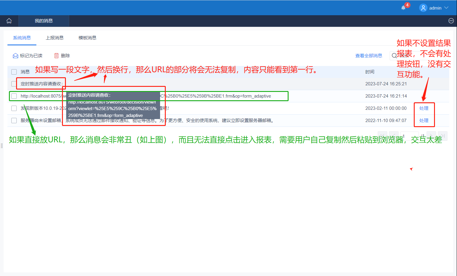Check the 定时推送内容请查收 message checkbox
This screenshot has width=457, height=276.
(x=14, y=84)
